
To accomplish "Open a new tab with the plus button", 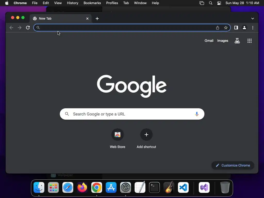I will click(x=97, y=19).
